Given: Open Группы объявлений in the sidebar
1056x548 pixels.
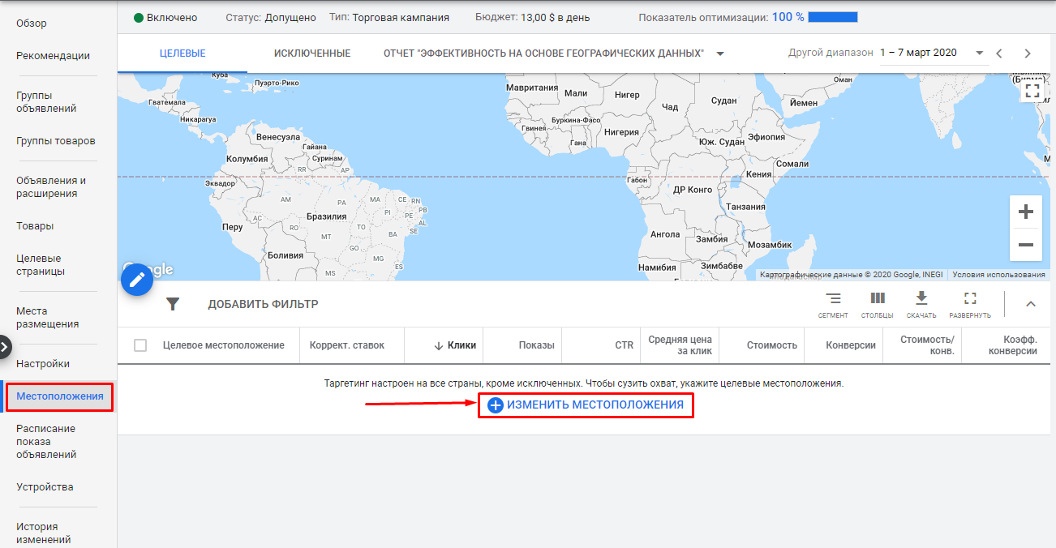Looking at the screenshot, I should pyautogui.click(x=46, y=102).
